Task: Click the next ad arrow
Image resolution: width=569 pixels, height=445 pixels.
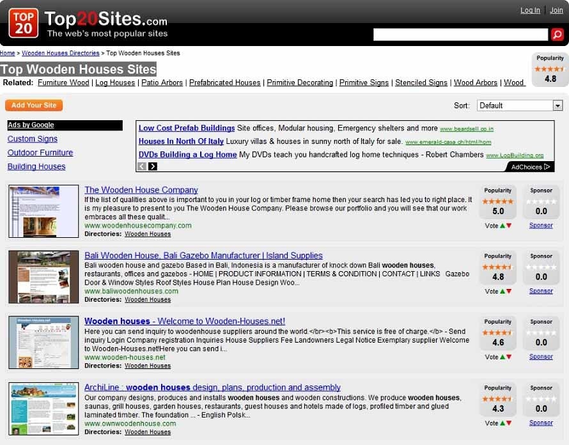Action: 153,166
